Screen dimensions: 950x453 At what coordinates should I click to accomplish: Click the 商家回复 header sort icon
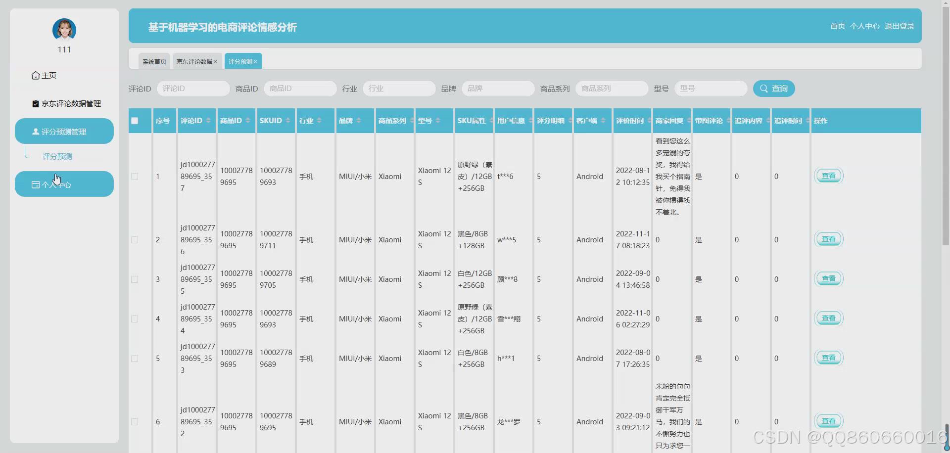point(689,121)
